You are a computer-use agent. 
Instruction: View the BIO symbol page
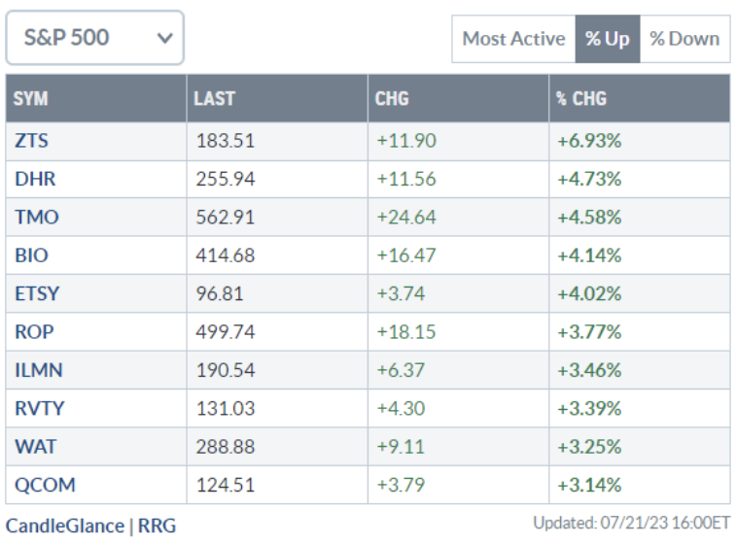31,255
